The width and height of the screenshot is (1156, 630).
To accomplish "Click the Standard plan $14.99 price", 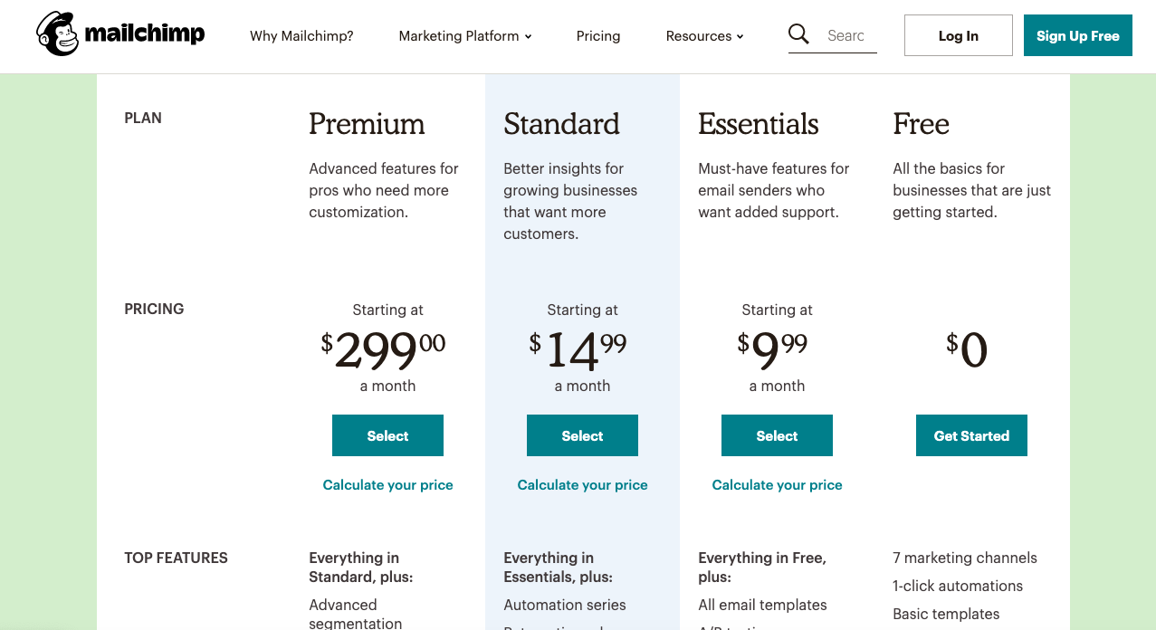I will point(578,349).
